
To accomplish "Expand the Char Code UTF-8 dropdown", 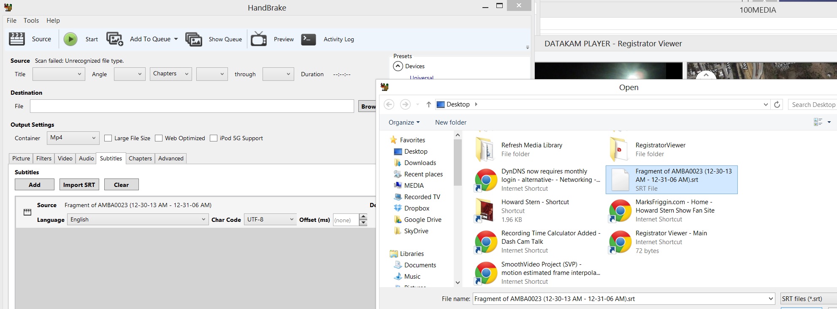I will 270,219.
